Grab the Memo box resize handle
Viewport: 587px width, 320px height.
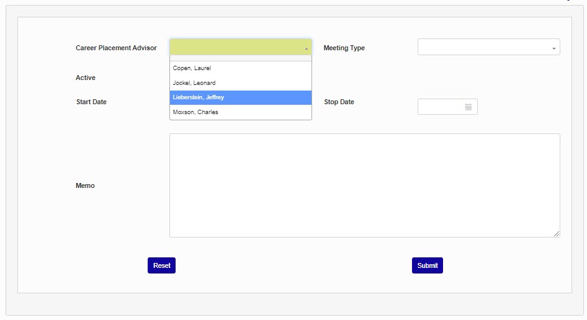[557, 234]
